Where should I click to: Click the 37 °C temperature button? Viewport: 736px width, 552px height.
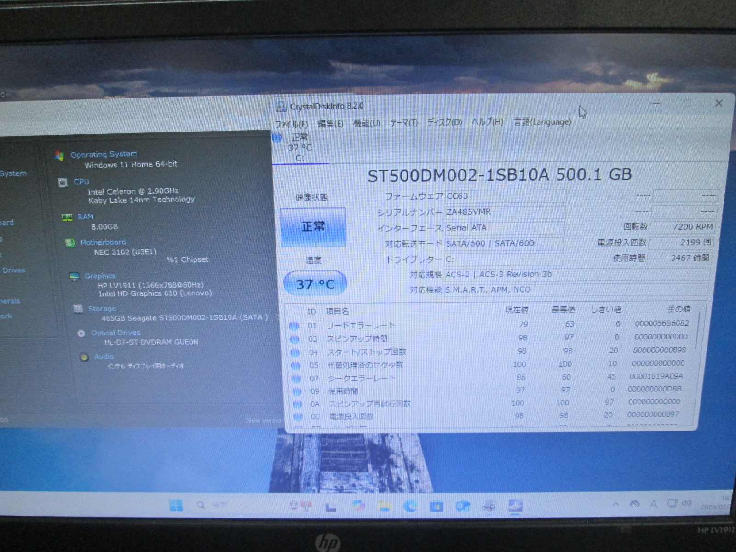coord(315,284)
